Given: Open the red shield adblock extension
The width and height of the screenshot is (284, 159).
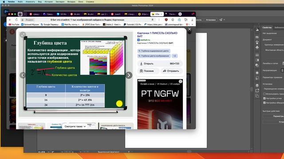Looking at the screenshot, I should [166, 19].
